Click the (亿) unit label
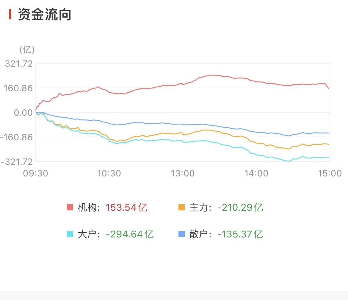The width and height of the screenshot is (348, 304). [x=27, y=50]
